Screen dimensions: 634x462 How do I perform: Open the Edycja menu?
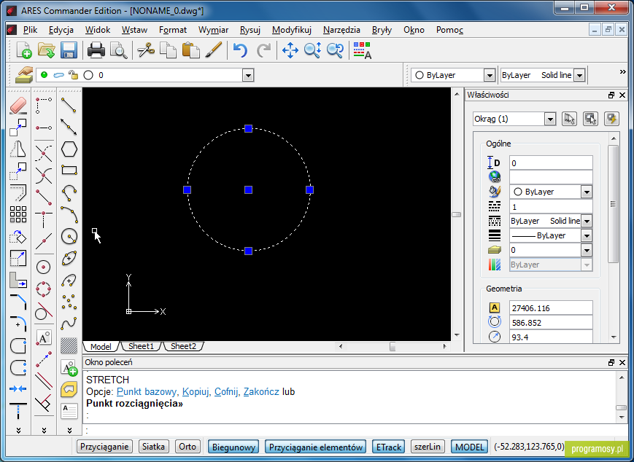tap(61, 30)
